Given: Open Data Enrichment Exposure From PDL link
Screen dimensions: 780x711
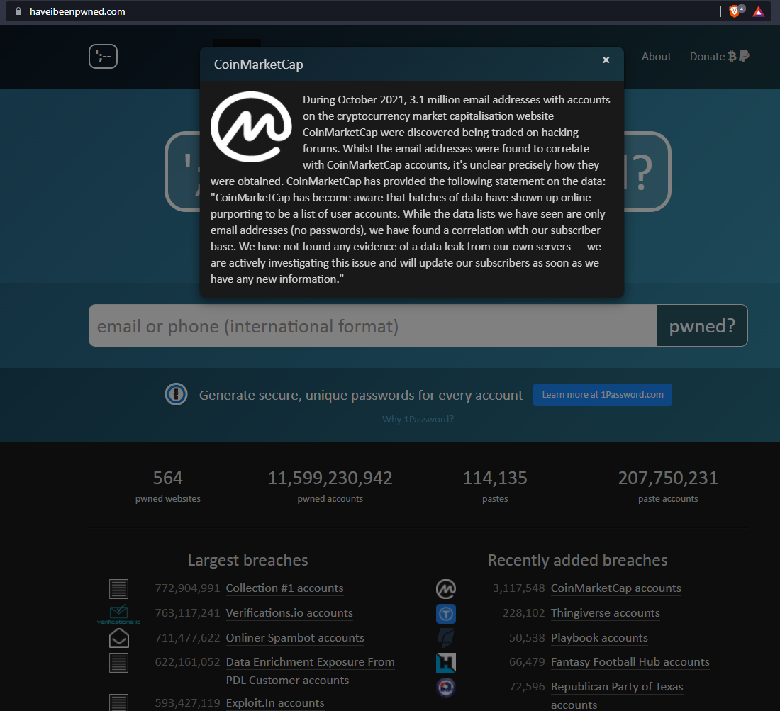Looking at the screenshot, I should click(x=310, y=671).
